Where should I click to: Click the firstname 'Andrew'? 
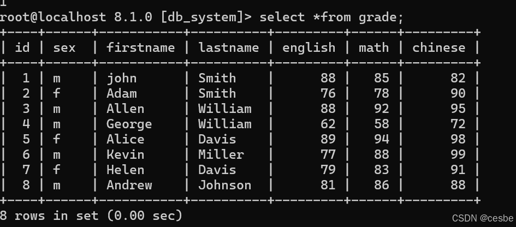(129, 185)
